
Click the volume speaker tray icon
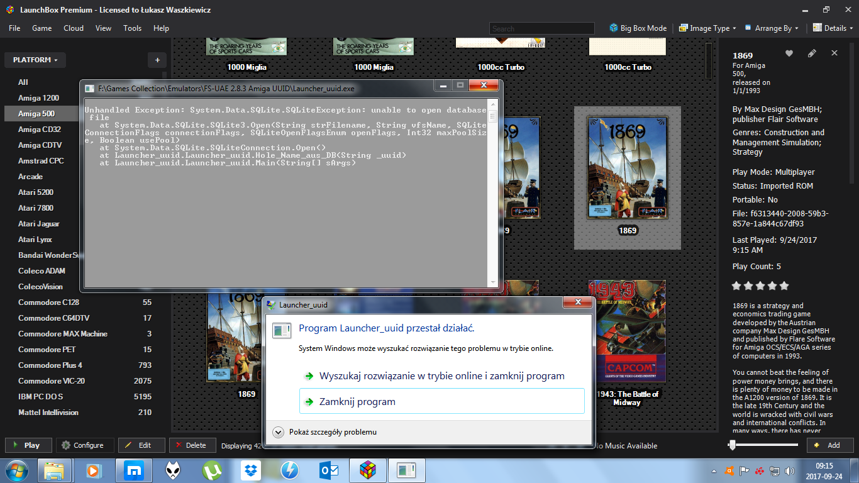[x=791, y=470]
